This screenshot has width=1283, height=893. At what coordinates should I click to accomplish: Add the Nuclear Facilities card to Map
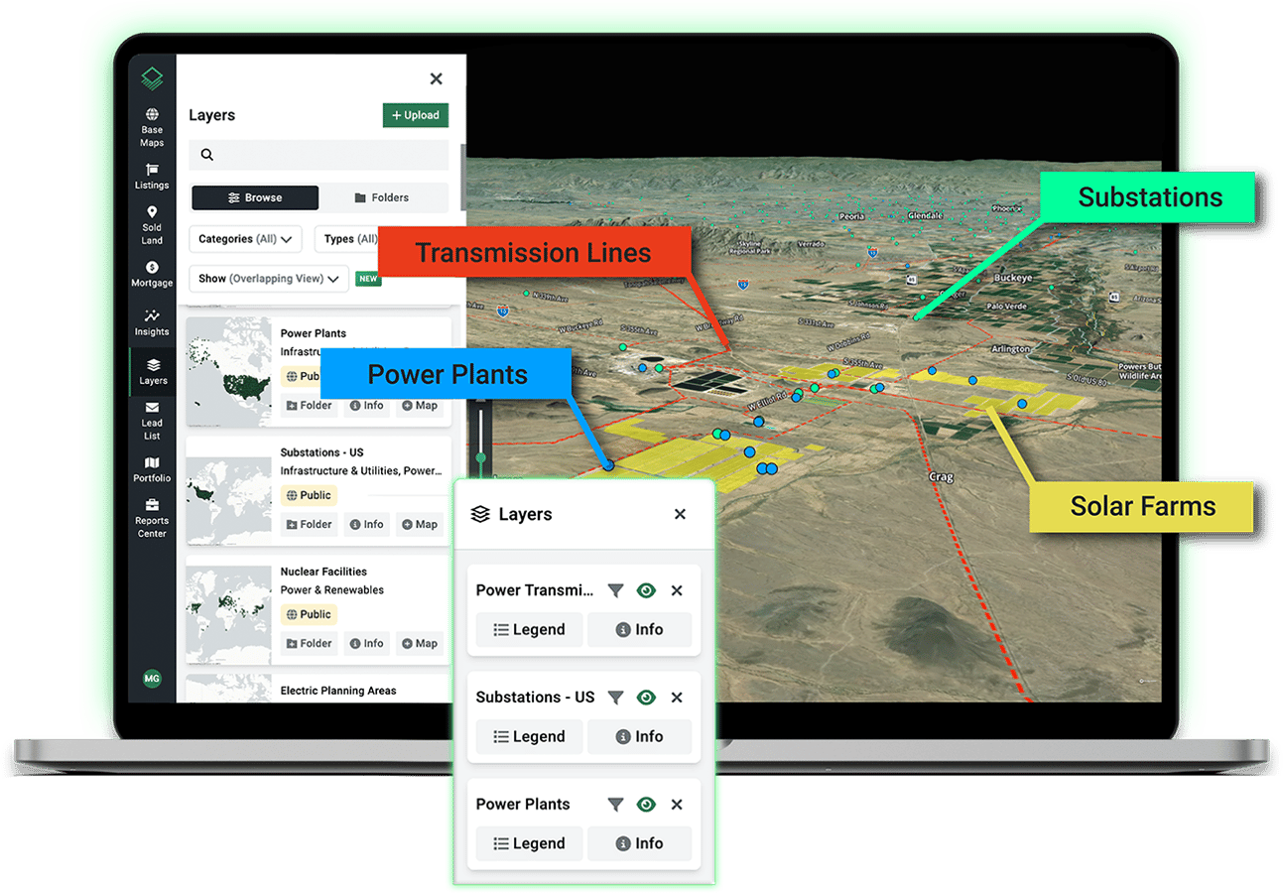420,643
